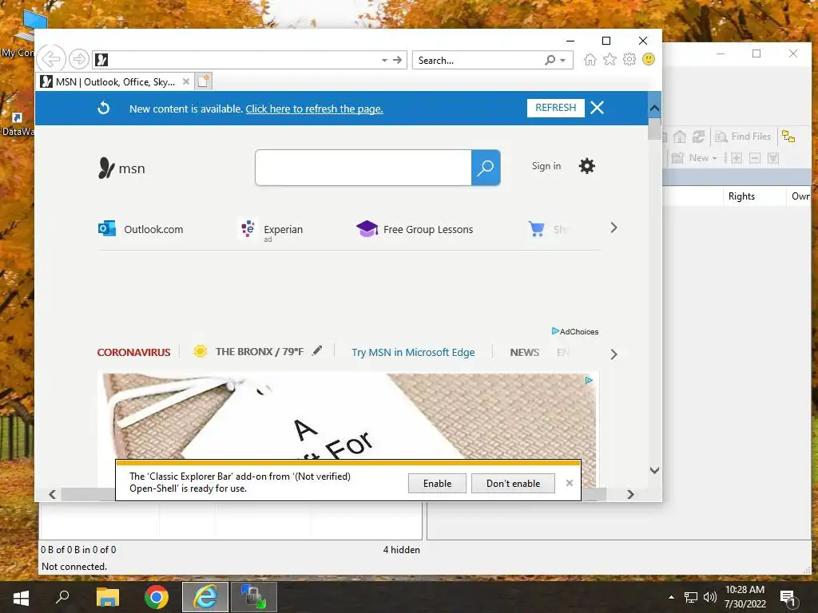This screenshot has height=613, width=818.
Task: Open the address bar autocomplete dropdown arrow
Action: click(x=384, y=61)
